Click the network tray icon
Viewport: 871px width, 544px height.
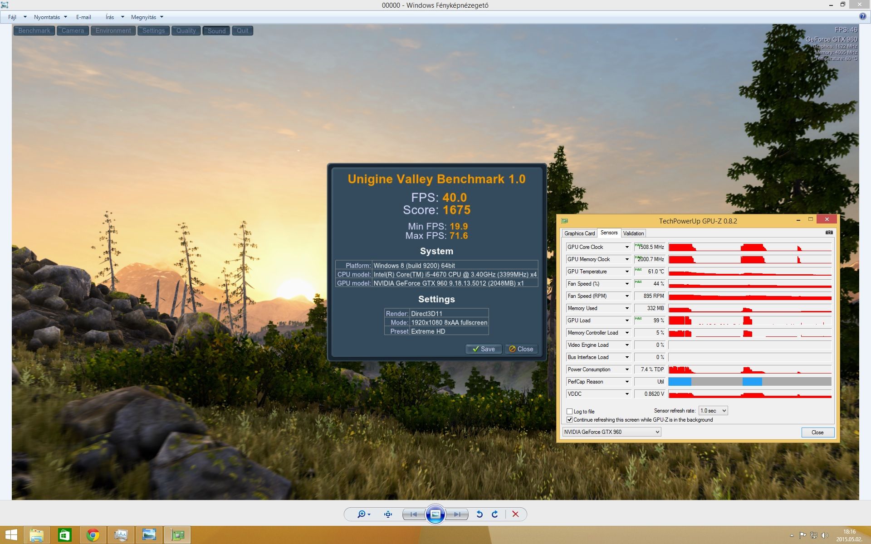[x=814, y=535]
